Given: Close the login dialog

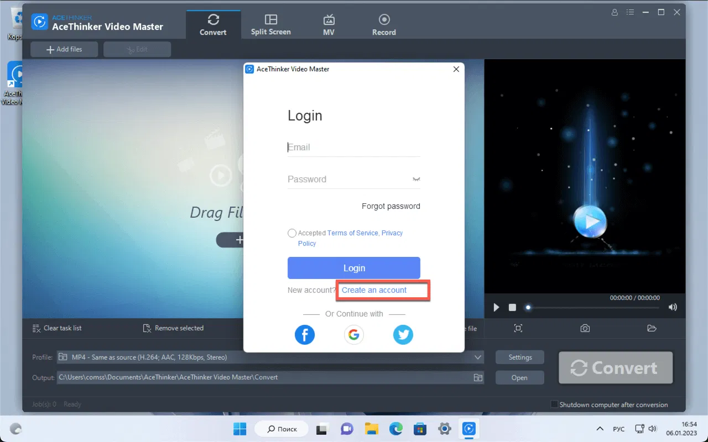Looking at the screenshot, I should [456, 69].
